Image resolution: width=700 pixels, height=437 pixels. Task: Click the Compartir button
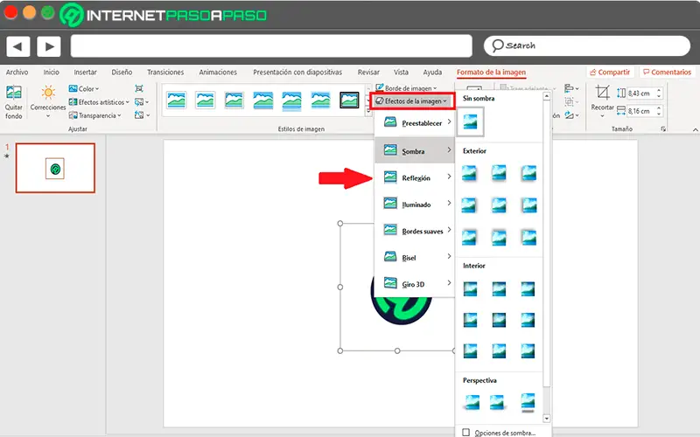pos(610,73)
